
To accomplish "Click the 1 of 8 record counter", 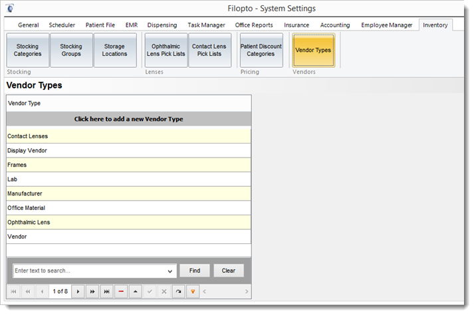I will (60, 292).
